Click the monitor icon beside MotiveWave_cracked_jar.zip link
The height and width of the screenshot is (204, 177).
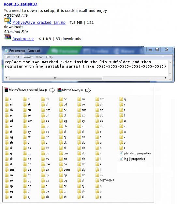(7, 21)
